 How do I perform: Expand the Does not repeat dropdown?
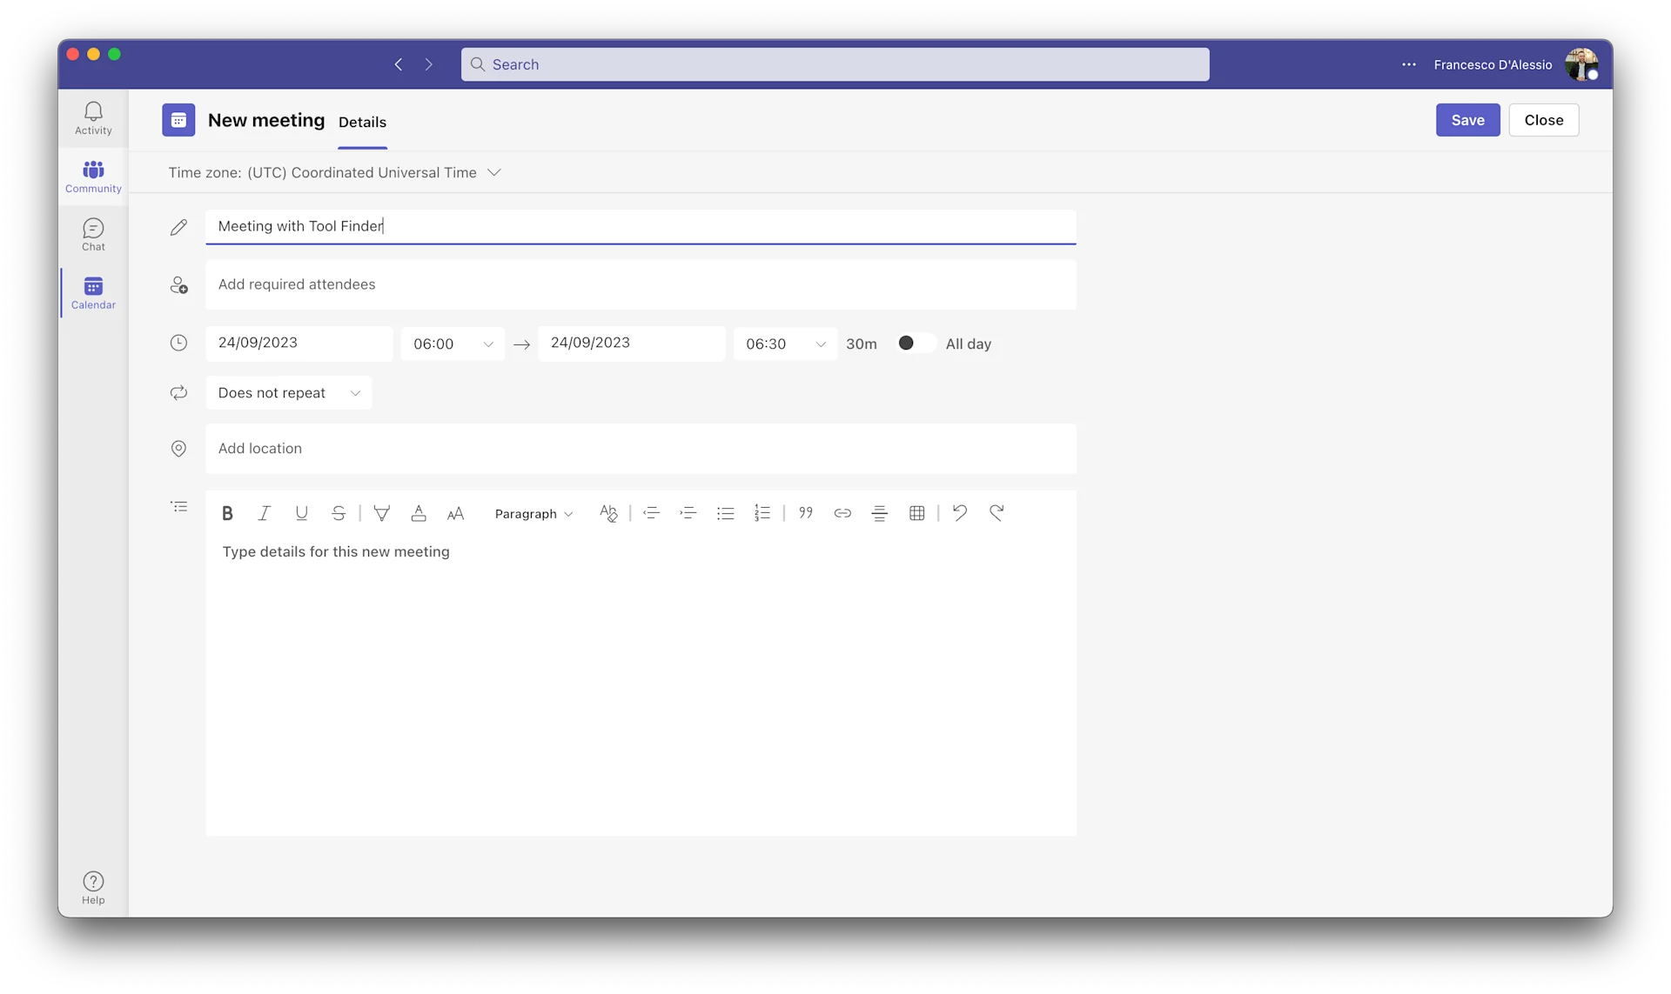(288, 393)
